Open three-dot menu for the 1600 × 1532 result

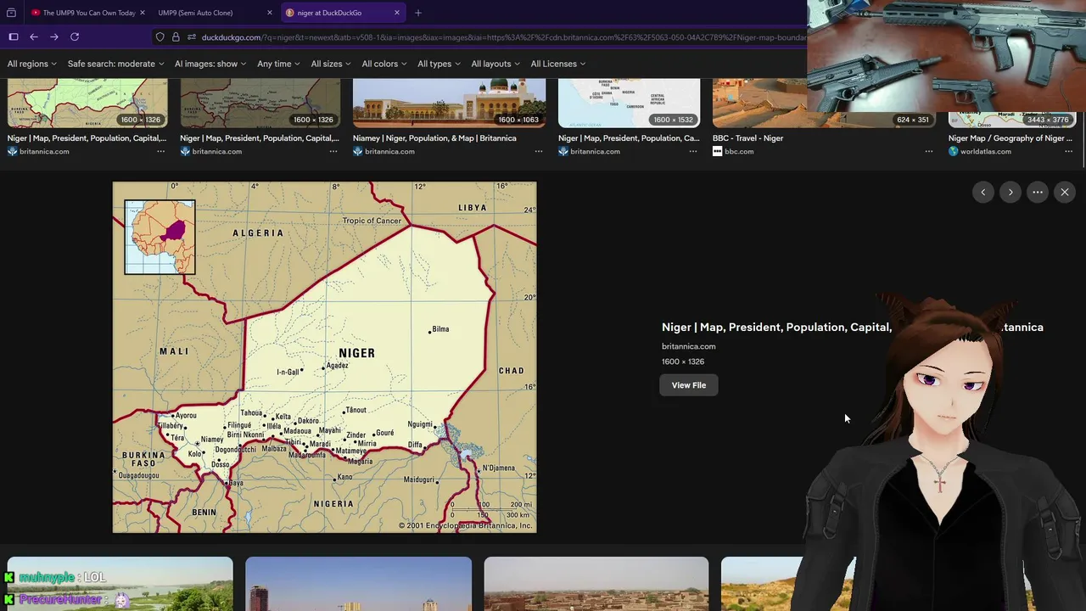[693, 151]
